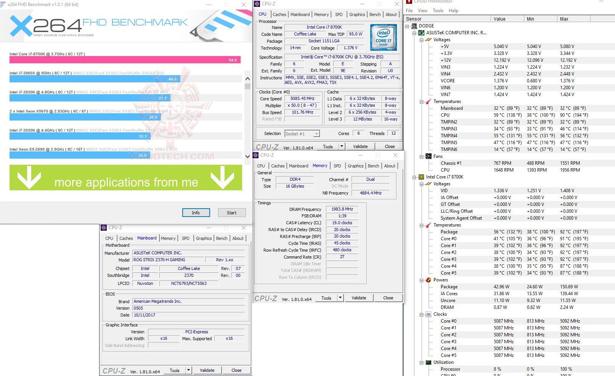Click the Sensor column header in HWMonitor
Screen dimensions: 615x376
(448, 19)
